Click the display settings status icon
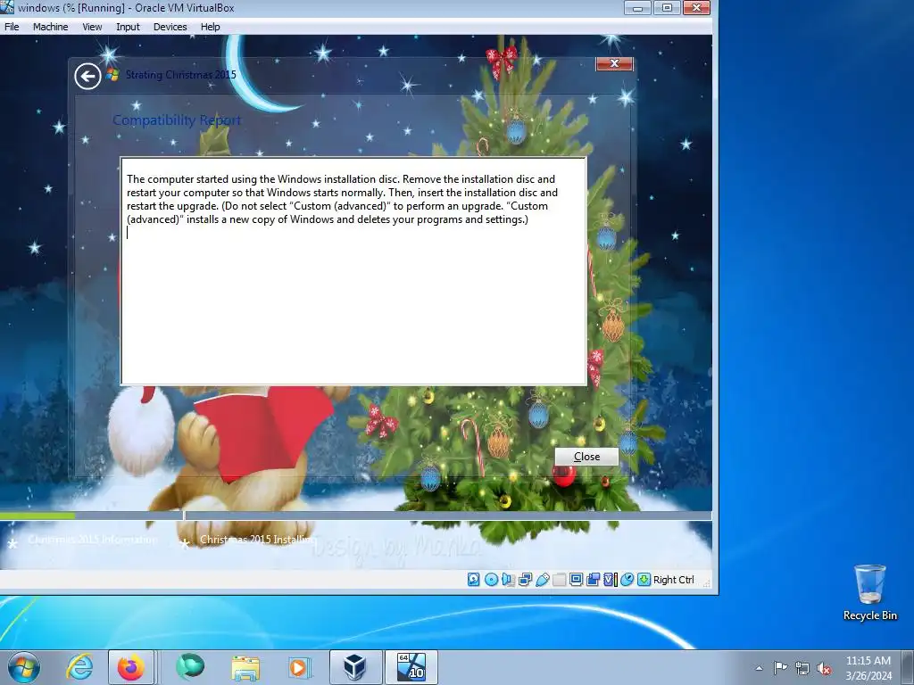 tap(576, 580)
